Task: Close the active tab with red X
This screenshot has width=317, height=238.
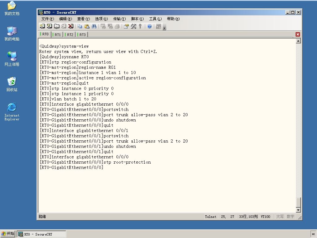Action: (297, 34)
